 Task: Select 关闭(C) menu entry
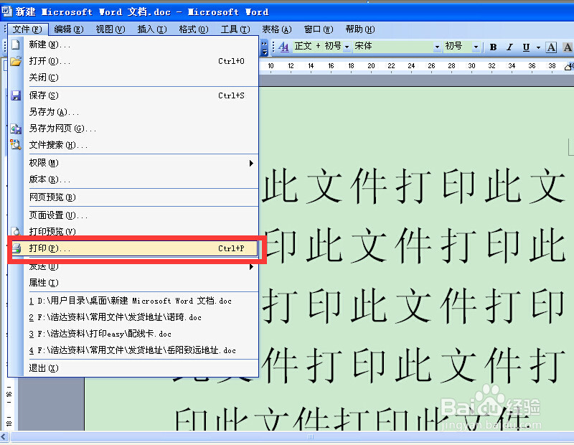click(133, 78)
